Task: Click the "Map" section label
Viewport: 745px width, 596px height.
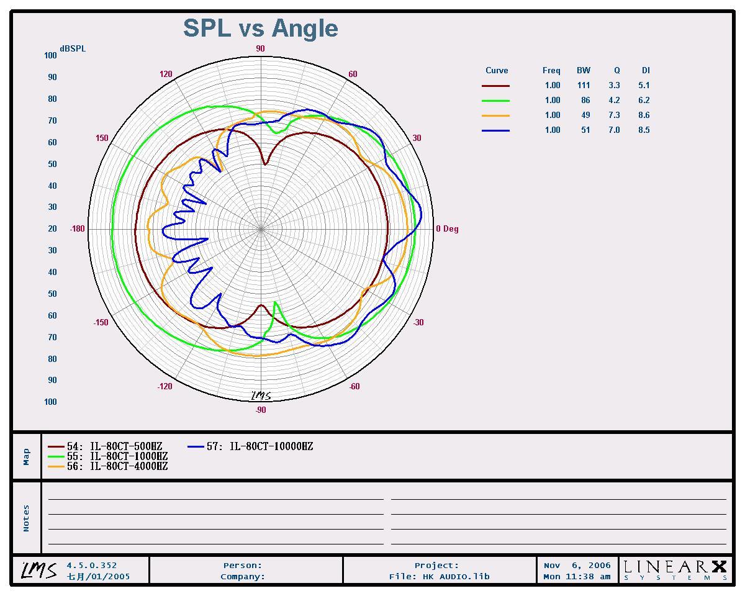Action: pos(27,457)
